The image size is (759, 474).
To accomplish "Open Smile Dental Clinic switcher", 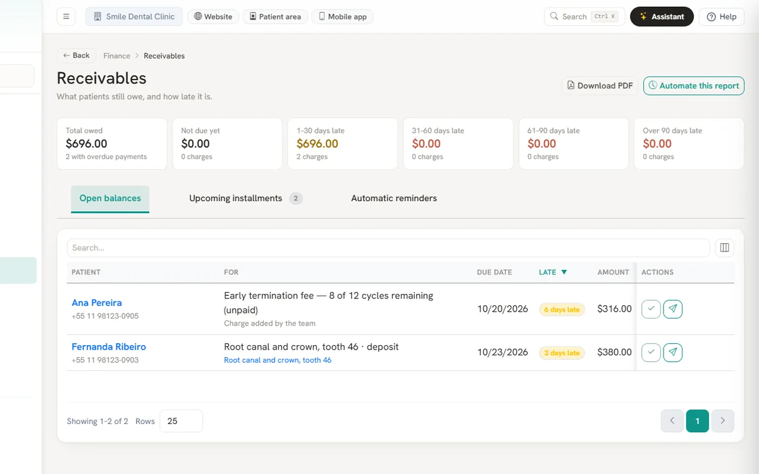I will tap(134, 16).
